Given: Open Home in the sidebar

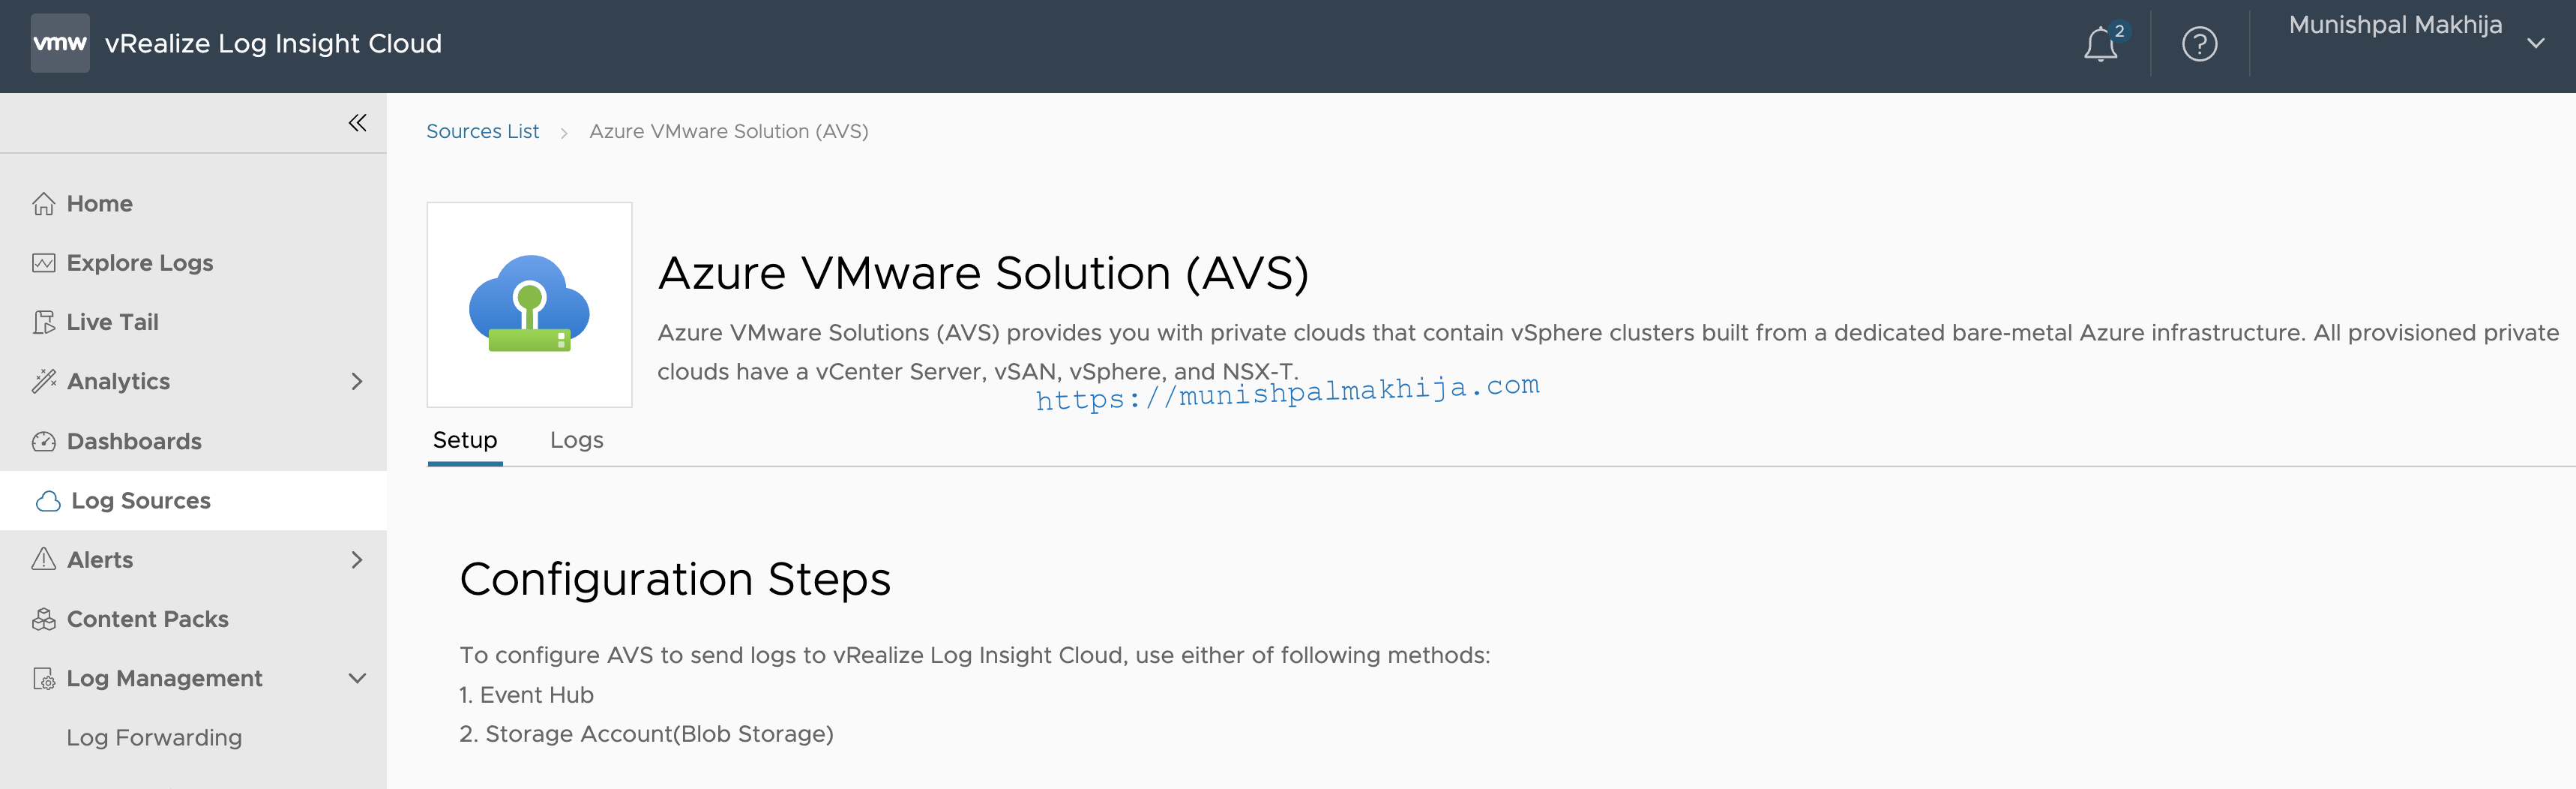Looking at the screenshot, I should tap(99, 204).
